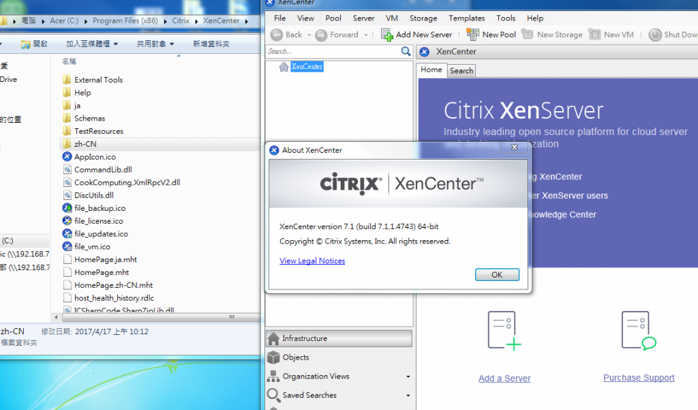The height and width of the screenshot is (410, 698).
Task: Click the Add a Server link
Action: pyautogui.click(x=504, y=379)
